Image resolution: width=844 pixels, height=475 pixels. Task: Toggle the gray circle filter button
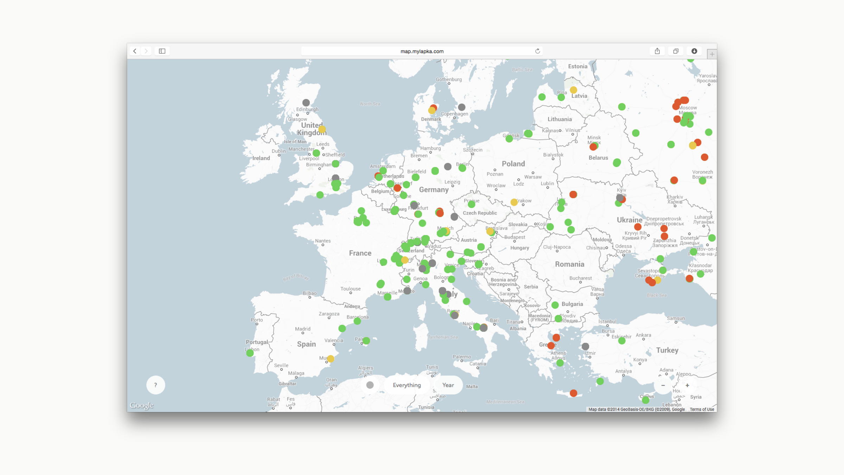(370, 385)
